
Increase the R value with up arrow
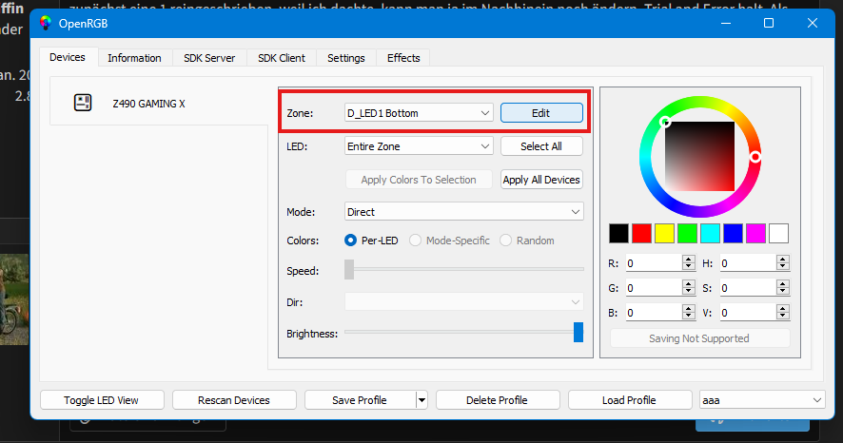[689, 259]
